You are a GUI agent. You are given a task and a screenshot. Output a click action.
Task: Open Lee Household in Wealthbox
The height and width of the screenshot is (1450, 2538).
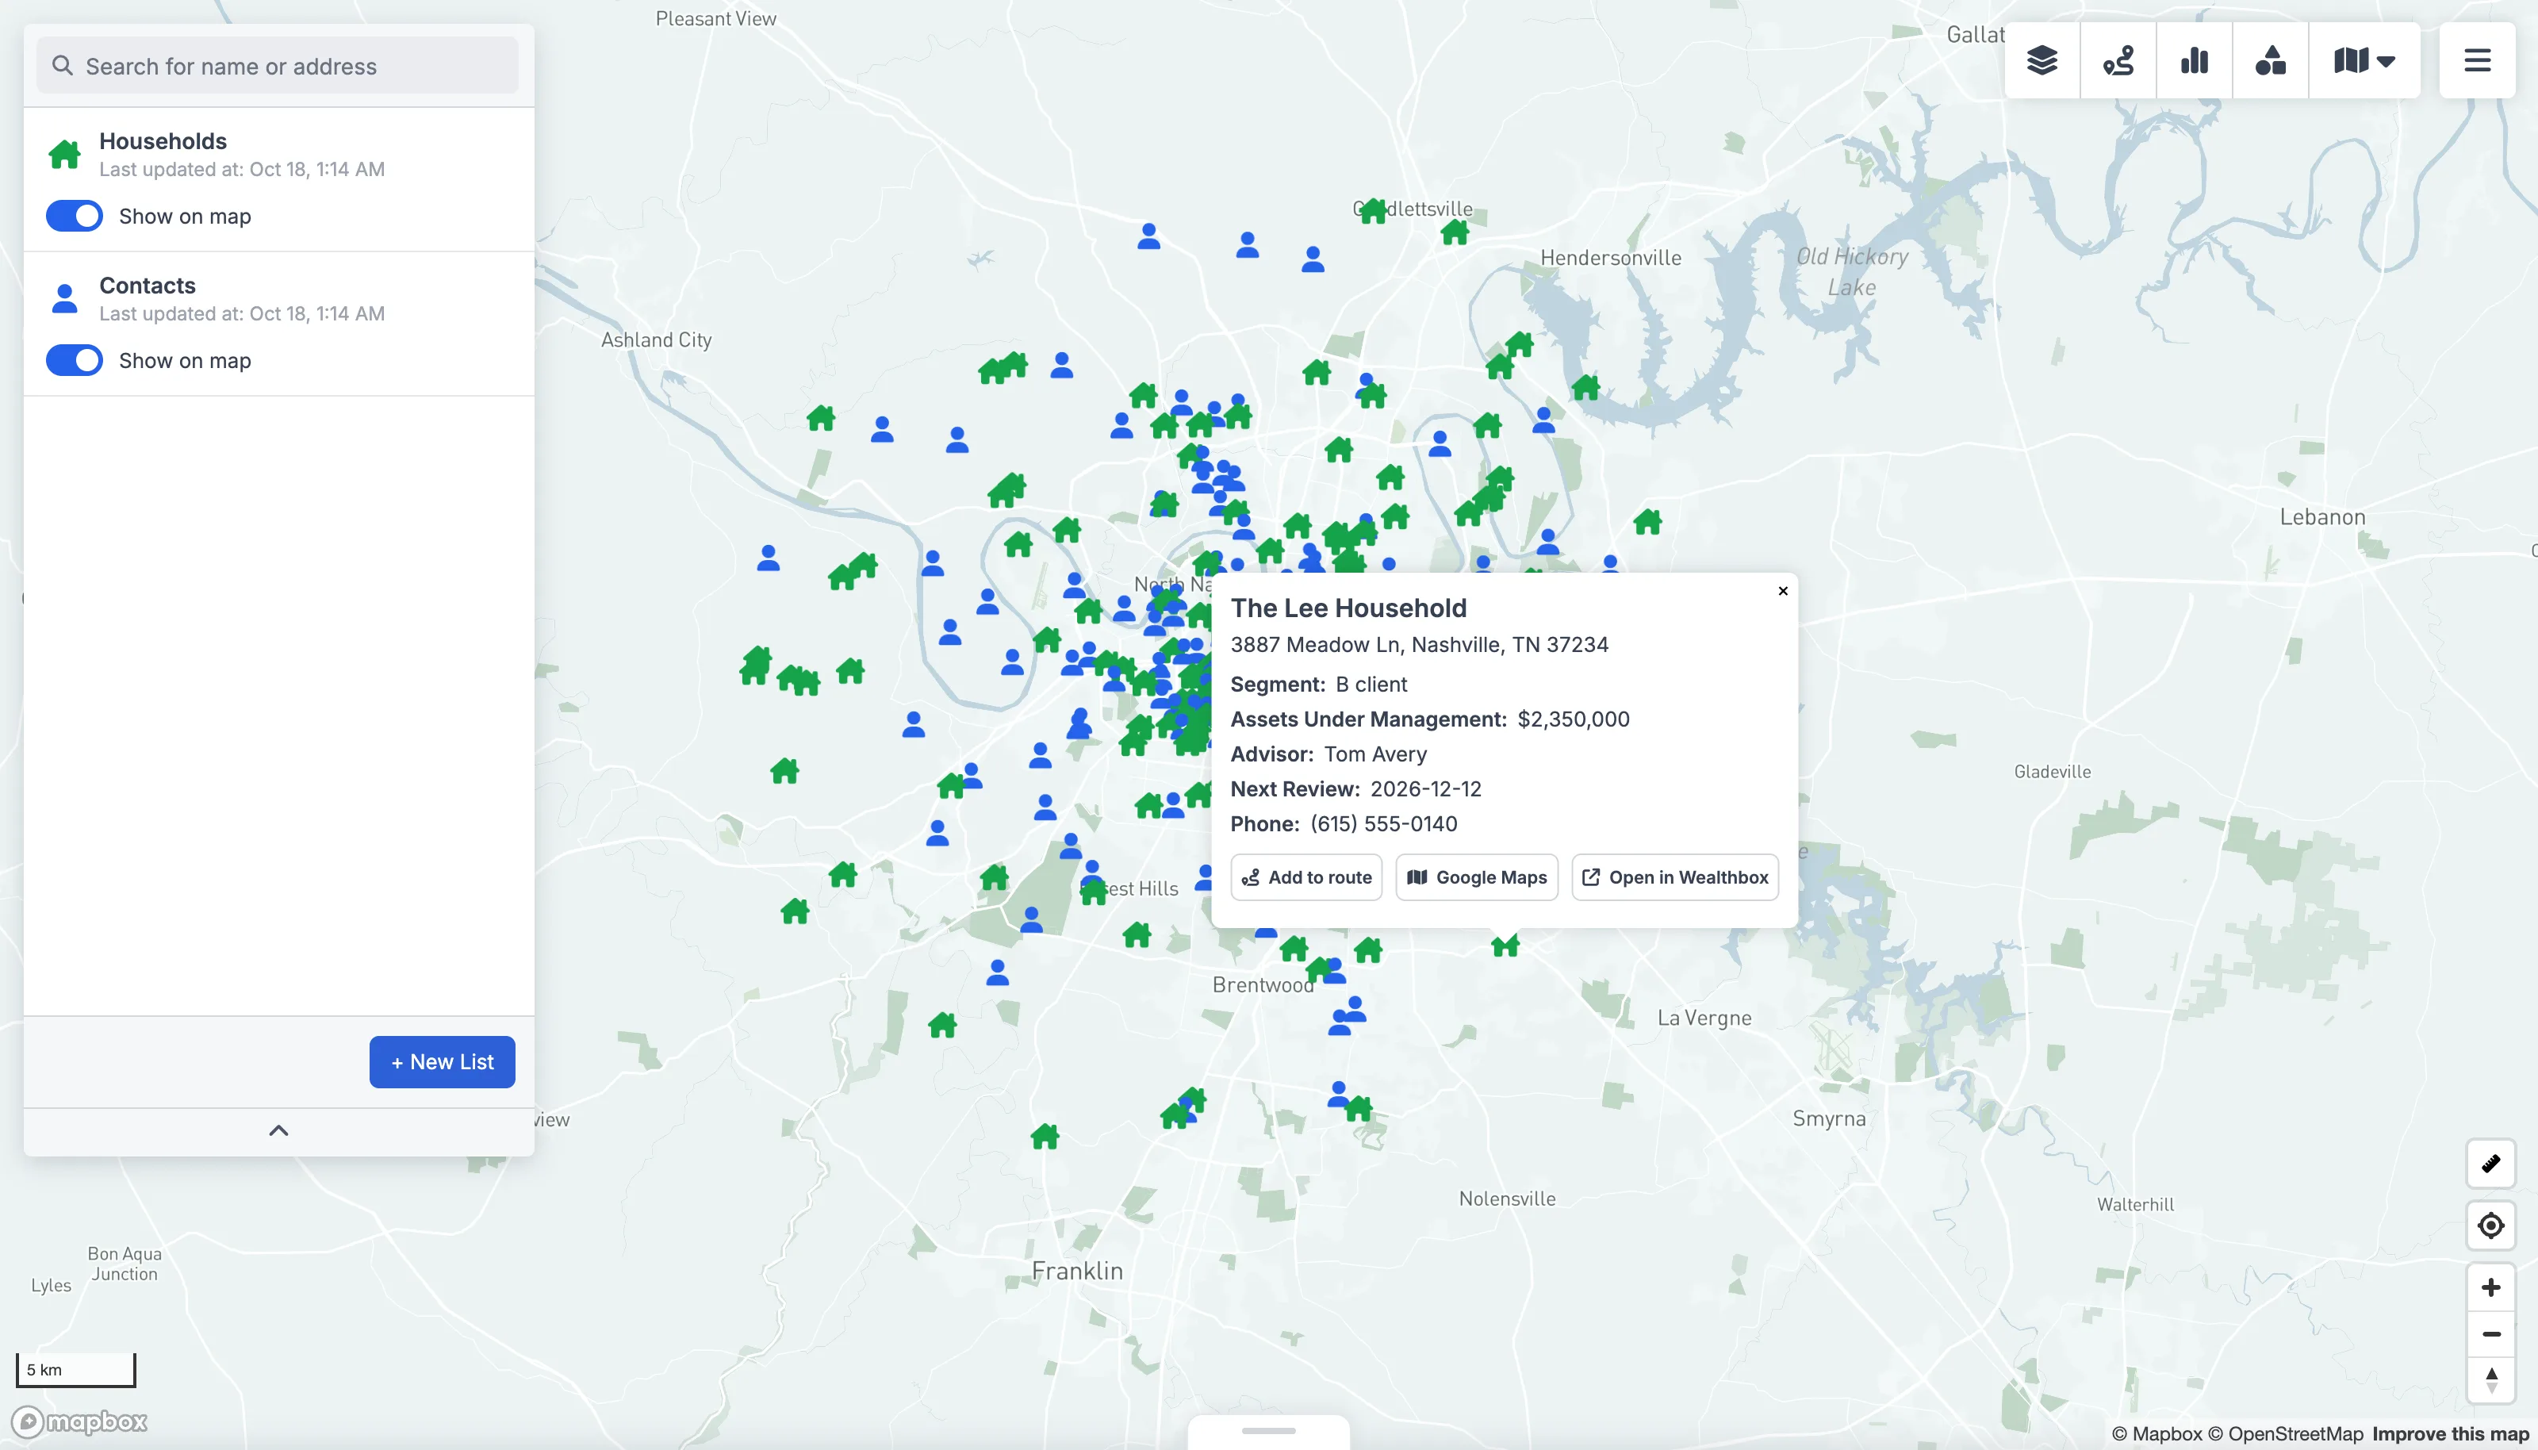[x=1675, y=877]
